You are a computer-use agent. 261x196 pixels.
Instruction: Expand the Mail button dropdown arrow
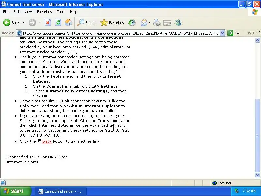[x=149, y=23]
